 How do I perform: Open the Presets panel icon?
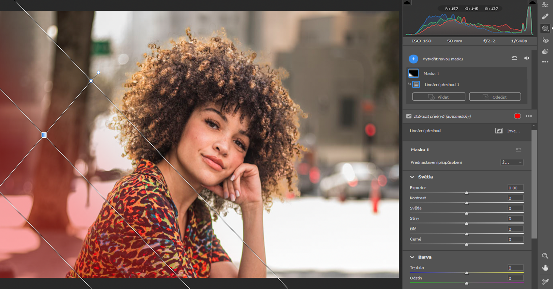click(545, 52)
